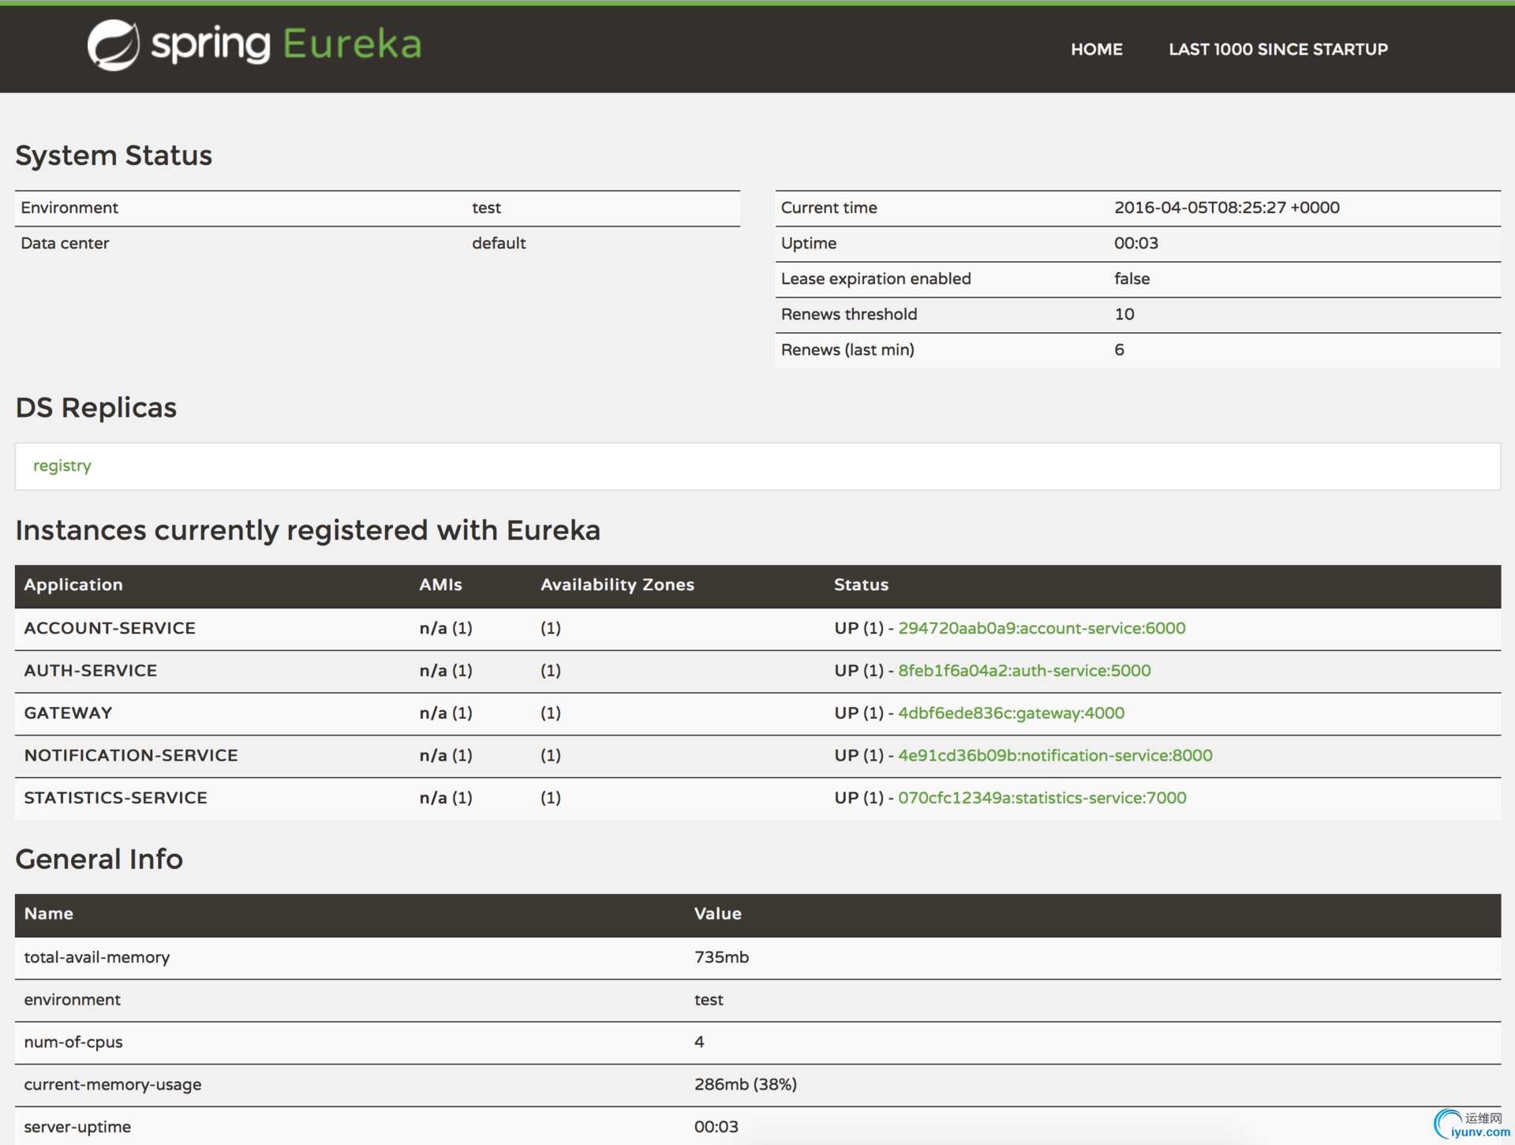Screen dimensions: 1515x1145
Task: Click n/a (1) AMI in GATEWAY row
Action: [x=446, y=713]
